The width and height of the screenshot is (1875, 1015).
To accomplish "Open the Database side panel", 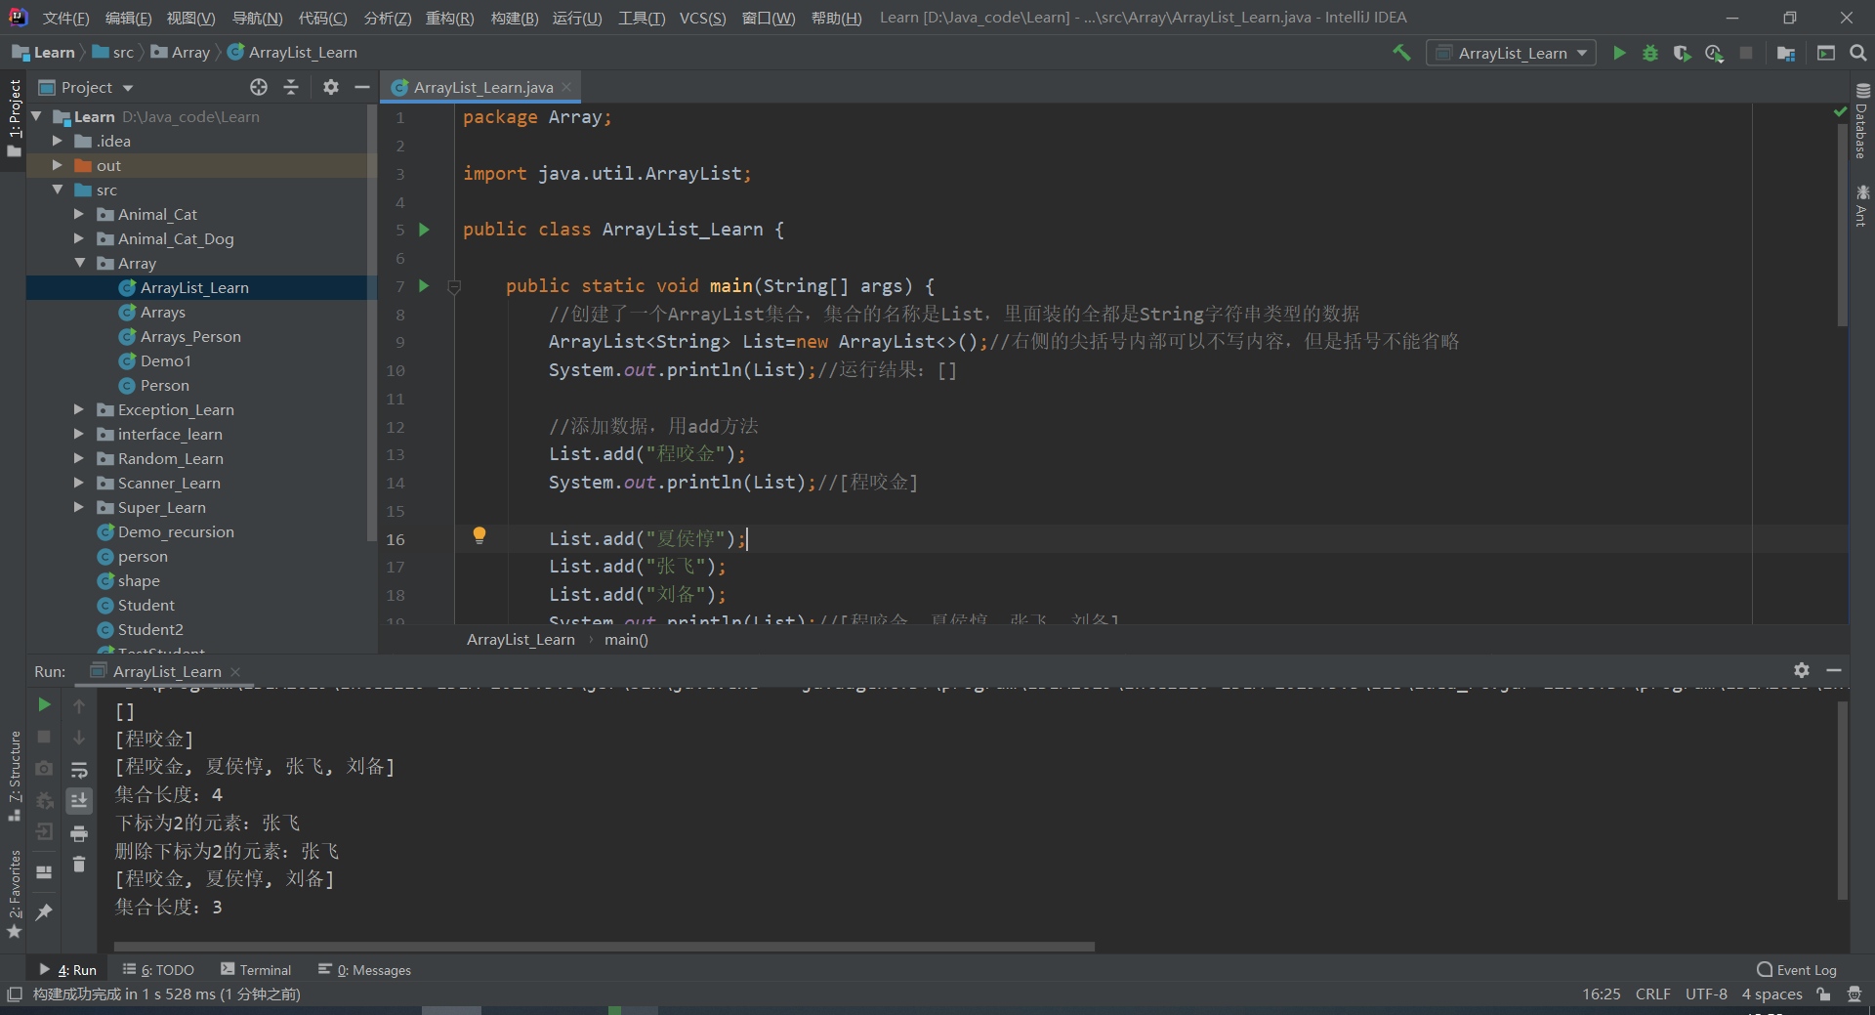I will tap(1862, 121).
